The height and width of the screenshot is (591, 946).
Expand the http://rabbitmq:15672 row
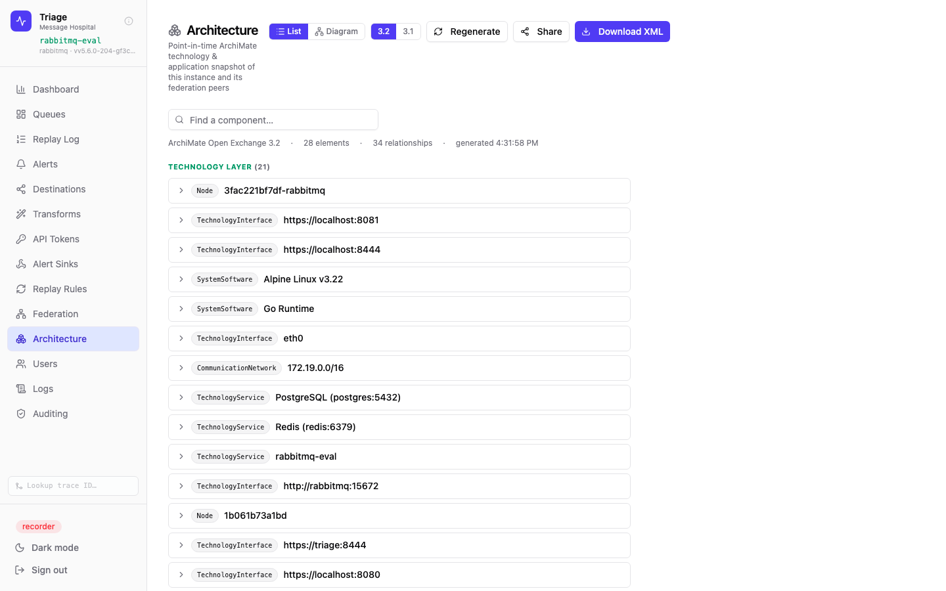(x=399, y=486)
